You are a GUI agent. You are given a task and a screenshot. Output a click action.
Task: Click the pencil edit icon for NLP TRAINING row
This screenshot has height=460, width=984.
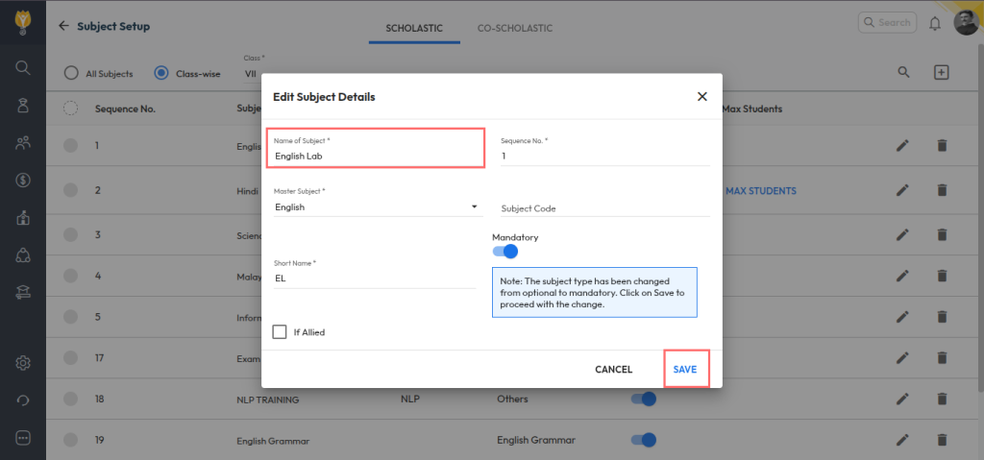tap(902, 399)
